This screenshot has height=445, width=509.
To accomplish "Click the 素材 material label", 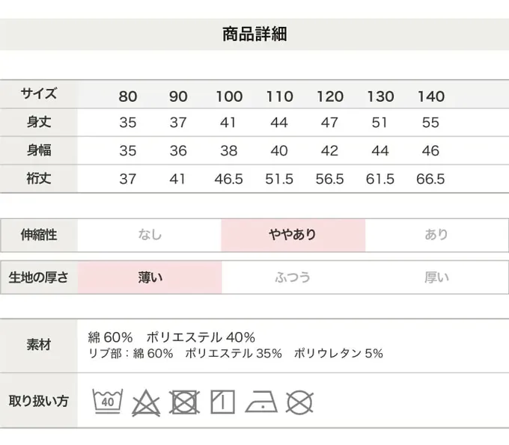I will [39, 346].
